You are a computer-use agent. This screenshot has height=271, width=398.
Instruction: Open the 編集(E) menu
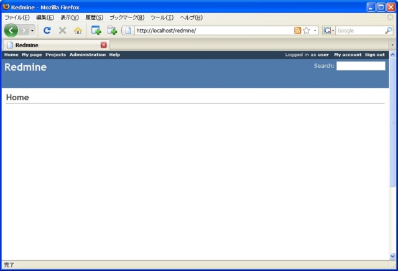point(45,17)
